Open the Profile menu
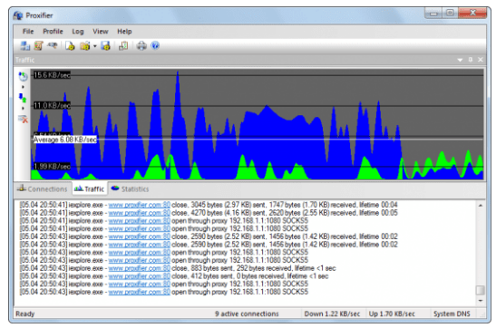This screenshot has width=496, height=328. click(x=53, y=32)
